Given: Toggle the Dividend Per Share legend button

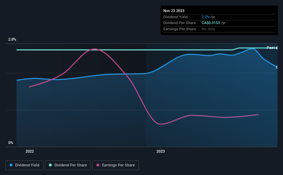Looking at the screenshot, I should pyautogui.click(x=68, y=165).
